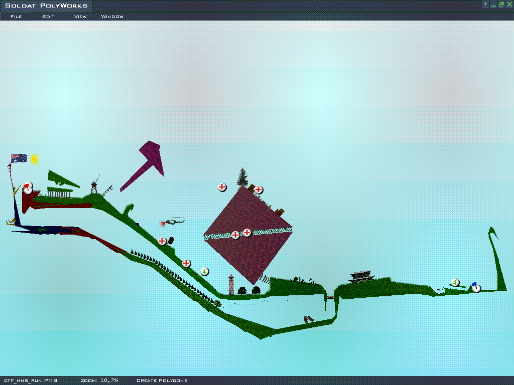Screen dimensions: 514x385
Task: Click the yellow sun scenery object
Action: point(34,159)
